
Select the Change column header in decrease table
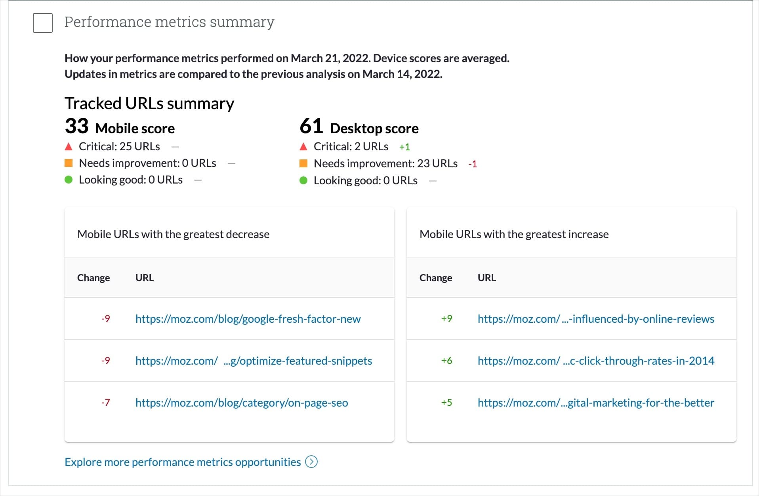tap(93, 278)
